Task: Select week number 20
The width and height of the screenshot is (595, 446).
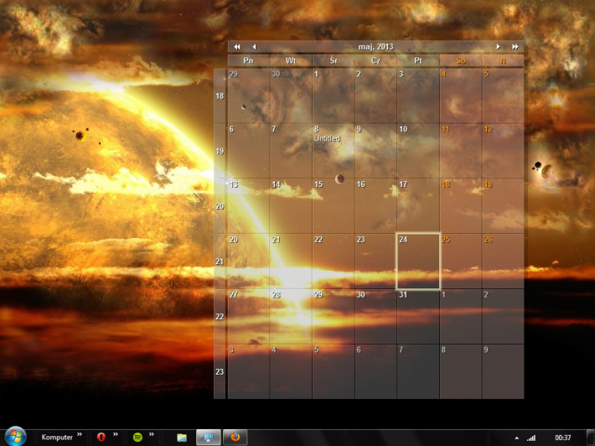Action: tap(220, 206)
